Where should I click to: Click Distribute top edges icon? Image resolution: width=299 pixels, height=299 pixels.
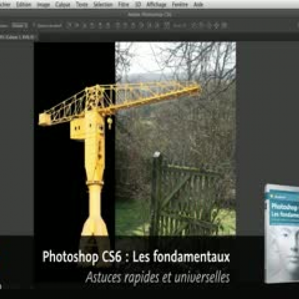(x=118, y=25)
